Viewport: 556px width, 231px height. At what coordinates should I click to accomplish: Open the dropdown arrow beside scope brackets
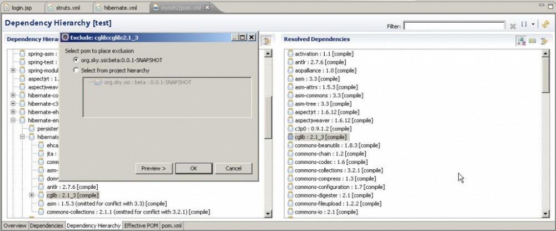pyautogui.click(x=533, y=25)
